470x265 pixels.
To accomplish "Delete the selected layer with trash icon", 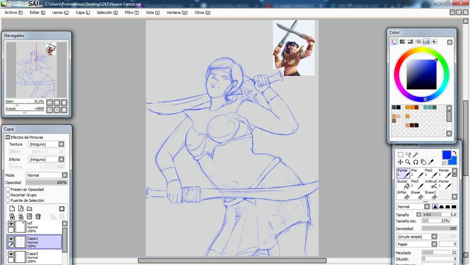I will coord(38,217).
